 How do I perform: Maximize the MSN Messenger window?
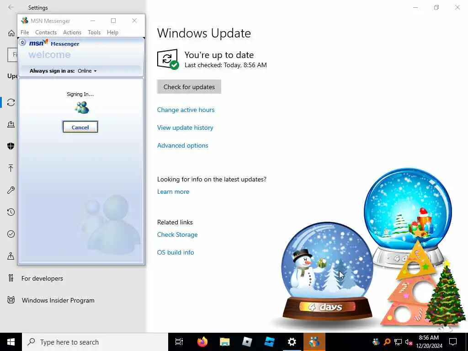[x=113, y=21]
